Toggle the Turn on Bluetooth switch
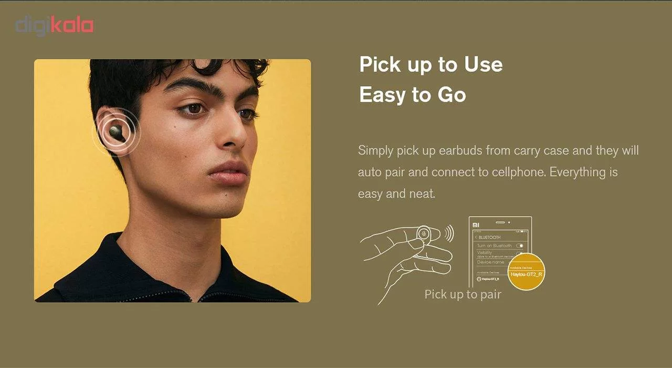The height and width of the screenshot is (368, 672). [520, 246]
